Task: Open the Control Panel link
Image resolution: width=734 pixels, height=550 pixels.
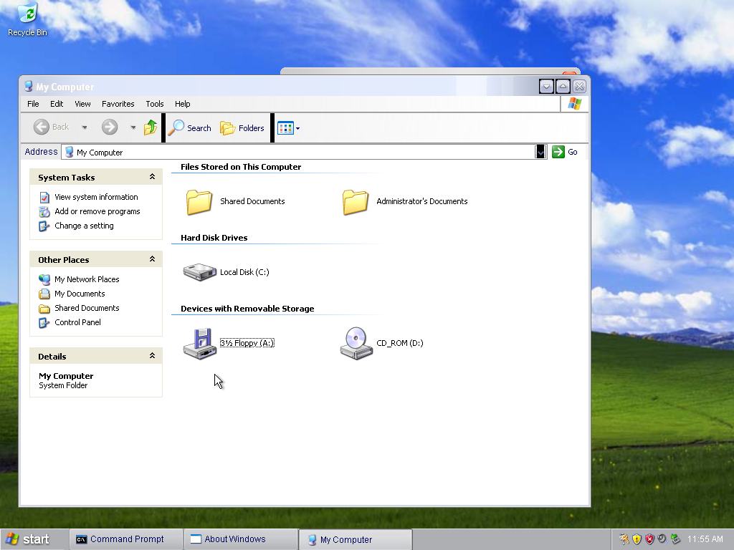Action: point(77,322)
